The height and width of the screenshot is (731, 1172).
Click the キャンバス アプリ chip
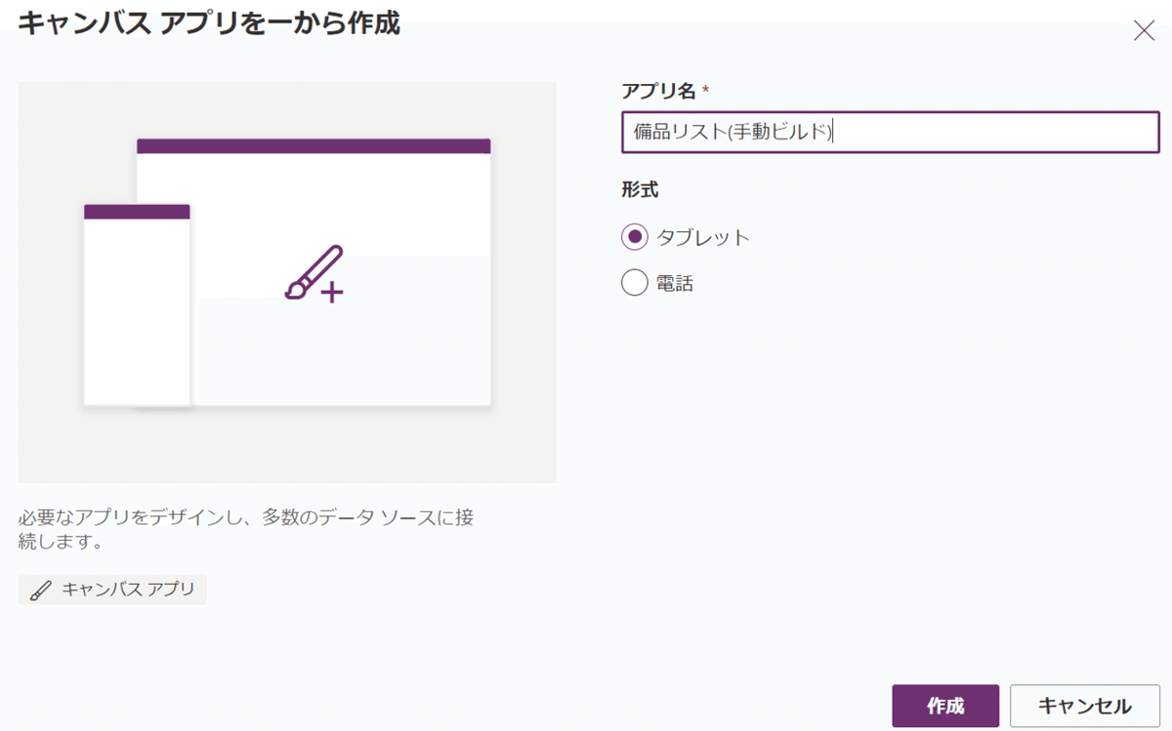(112, 589)
